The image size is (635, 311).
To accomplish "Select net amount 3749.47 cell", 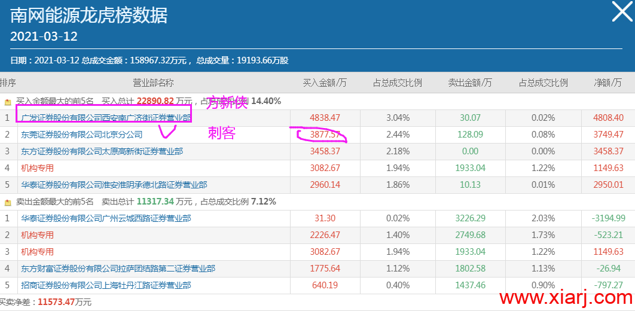I will 608,135.
